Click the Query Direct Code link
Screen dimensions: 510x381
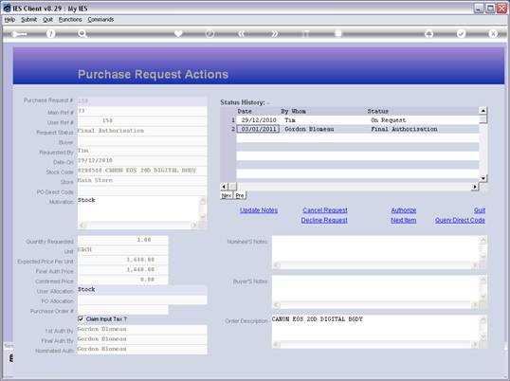pyautogui.click(x=460, y=221)
